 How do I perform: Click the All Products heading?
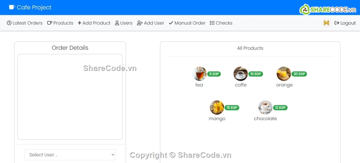[250, 48]
